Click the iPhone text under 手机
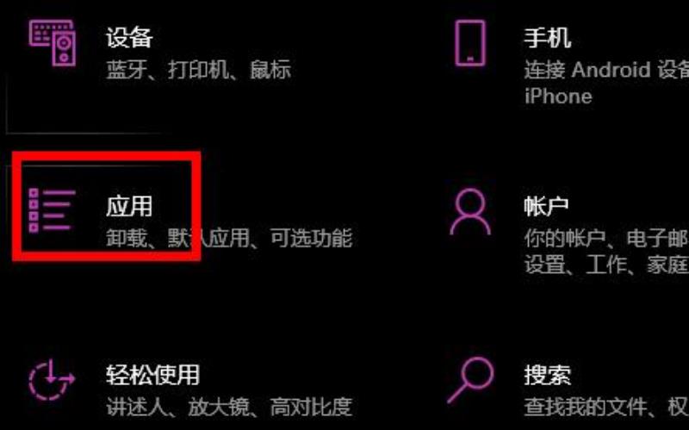 point(558,97)
